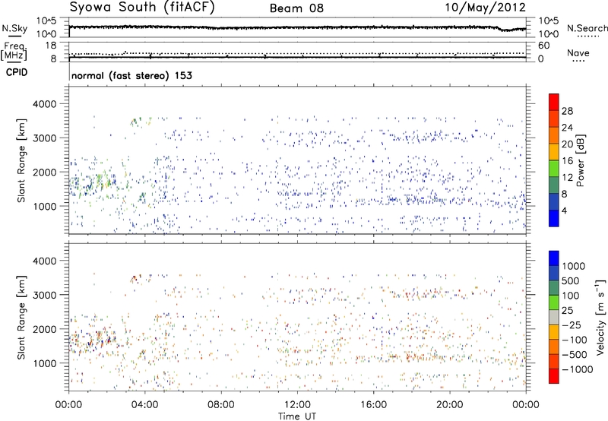Click the "CPID" row label
Image resolution: width=608 pixels, height=421 pixels.
[17, 72]
